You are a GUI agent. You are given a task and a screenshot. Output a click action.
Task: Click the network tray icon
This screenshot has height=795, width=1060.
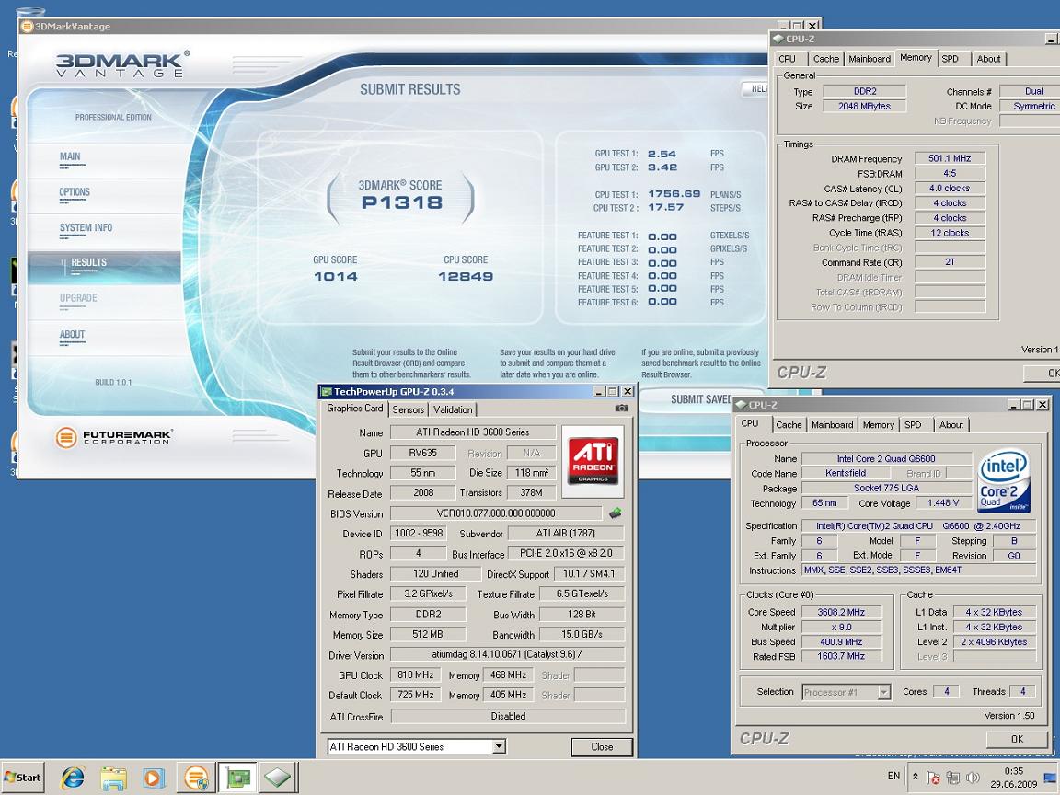tap(953, 778)
